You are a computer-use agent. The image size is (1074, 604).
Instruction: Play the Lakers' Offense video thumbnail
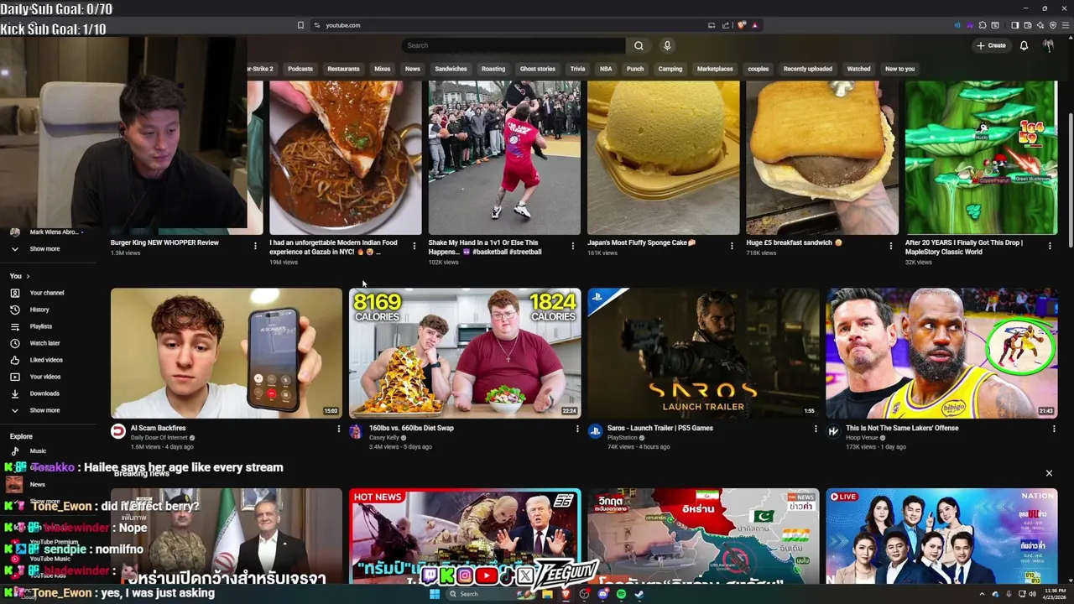941,353
